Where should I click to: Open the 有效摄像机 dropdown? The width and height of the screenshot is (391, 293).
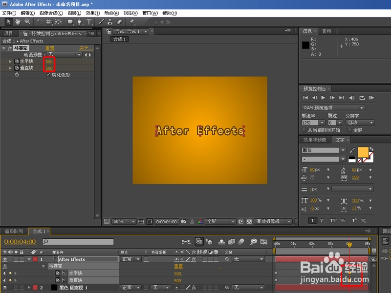coord(273,221)
